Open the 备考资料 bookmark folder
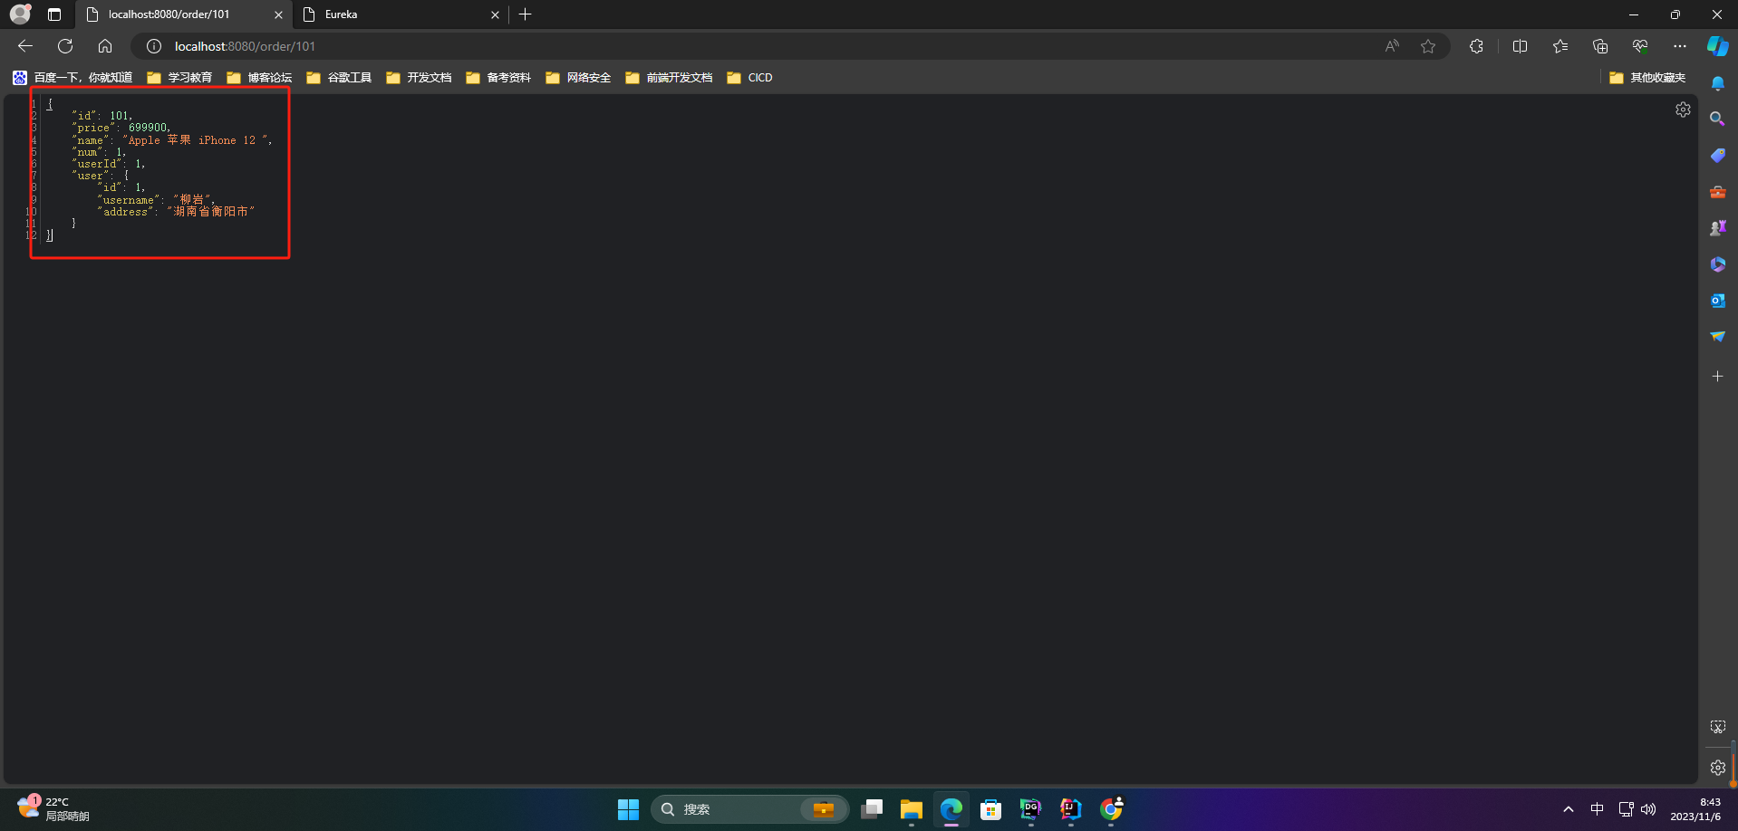1738x831 pixels. click(x=498, y=78)
